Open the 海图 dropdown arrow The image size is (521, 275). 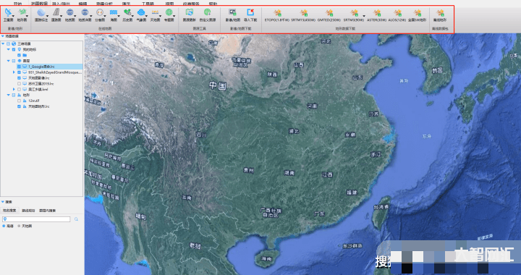119,16
